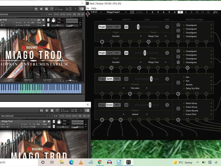This screenshot has width=221, height=166.
Task: Click the camera snapshot icon in lower Kontakt instrument
Action: pos(44,121)
